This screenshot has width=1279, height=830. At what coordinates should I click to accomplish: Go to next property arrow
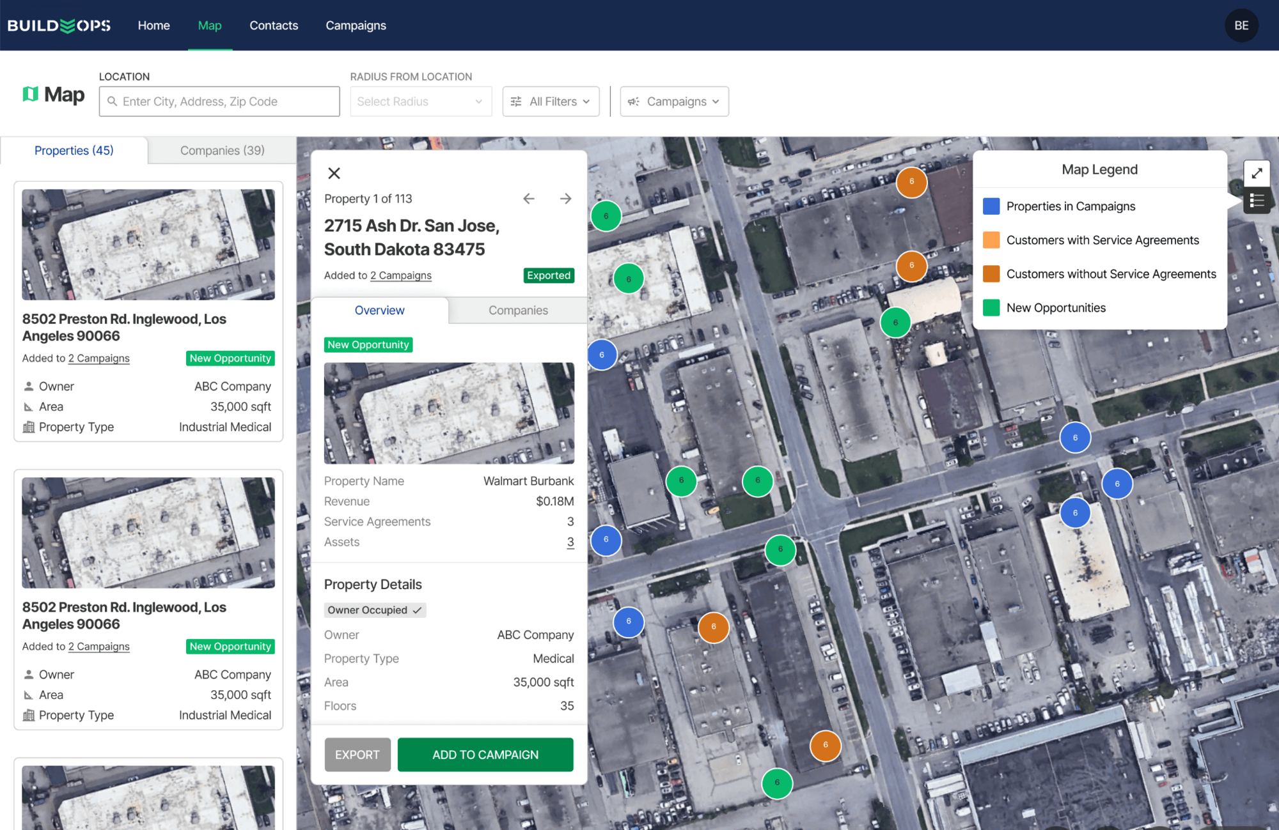click(565, 199)
